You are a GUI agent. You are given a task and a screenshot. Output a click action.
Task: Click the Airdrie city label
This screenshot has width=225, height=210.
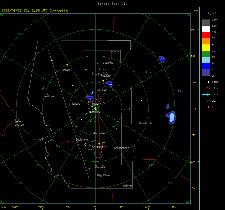[x=98, y=133]
